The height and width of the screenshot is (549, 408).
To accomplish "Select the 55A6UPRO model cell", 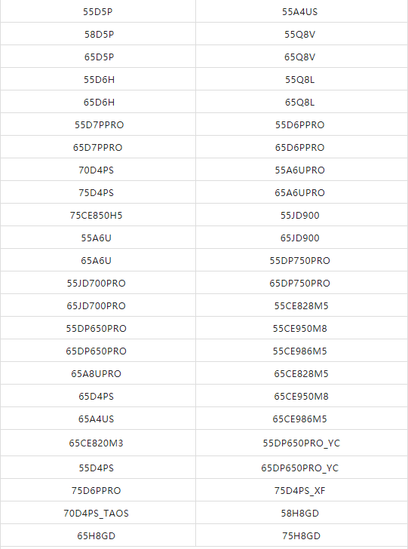I will [x=300, y=170].
